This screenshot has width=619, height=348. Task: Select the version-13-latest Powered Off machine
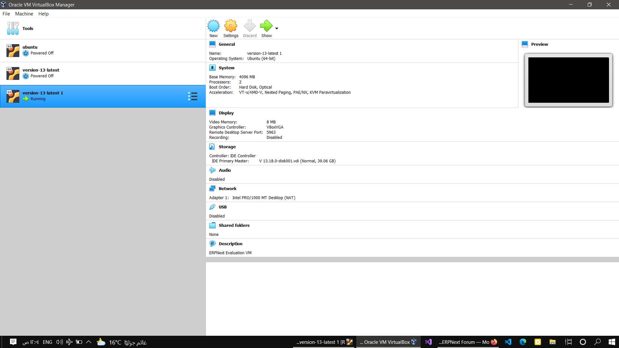coord(103,73)
